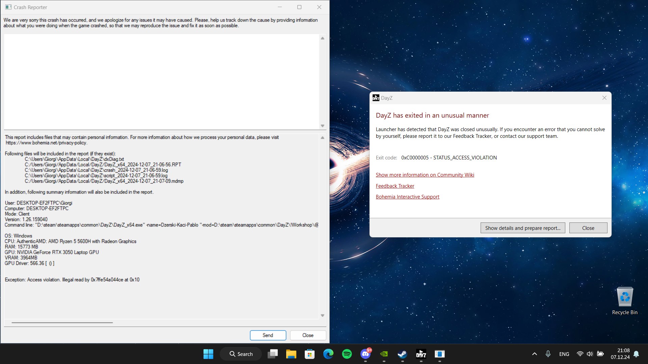Send the crash report
This screenshot has height=364, width=648.
pyautogui.click(x=268, y=335)
